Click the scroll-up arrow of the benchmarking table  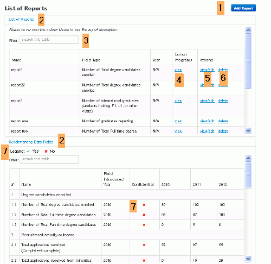(248, 159)
